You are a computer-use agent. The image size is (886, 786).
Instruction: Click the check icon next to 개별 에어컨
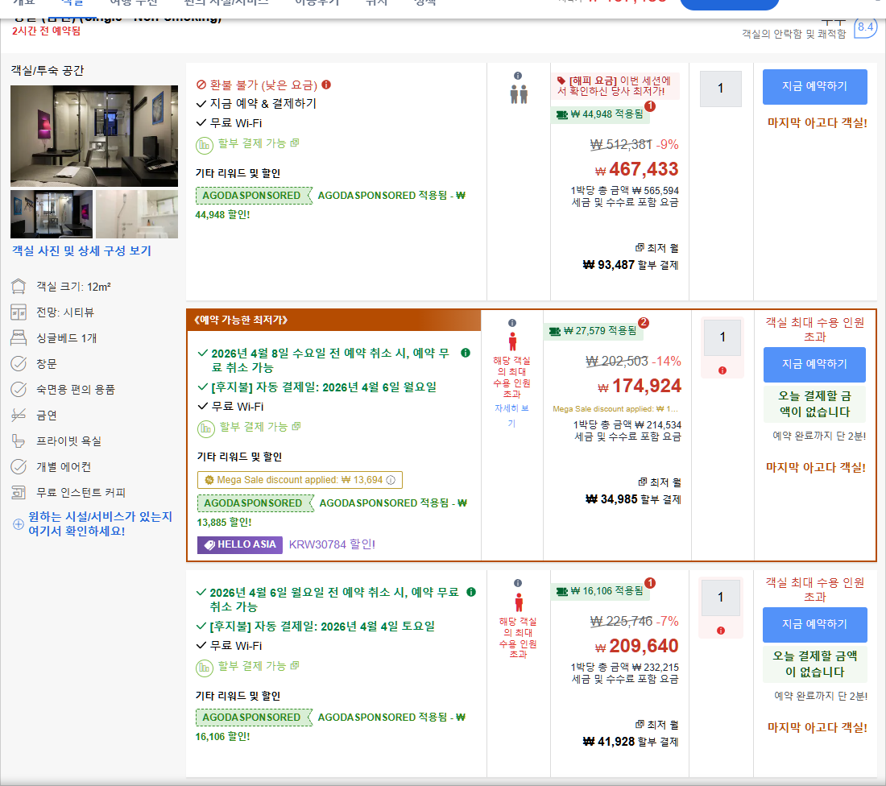click(x=19, y=467)
